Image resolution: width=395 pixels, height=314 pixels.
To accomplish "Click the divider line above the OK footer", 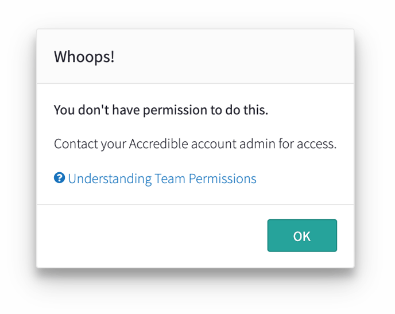I will point(195,204).
